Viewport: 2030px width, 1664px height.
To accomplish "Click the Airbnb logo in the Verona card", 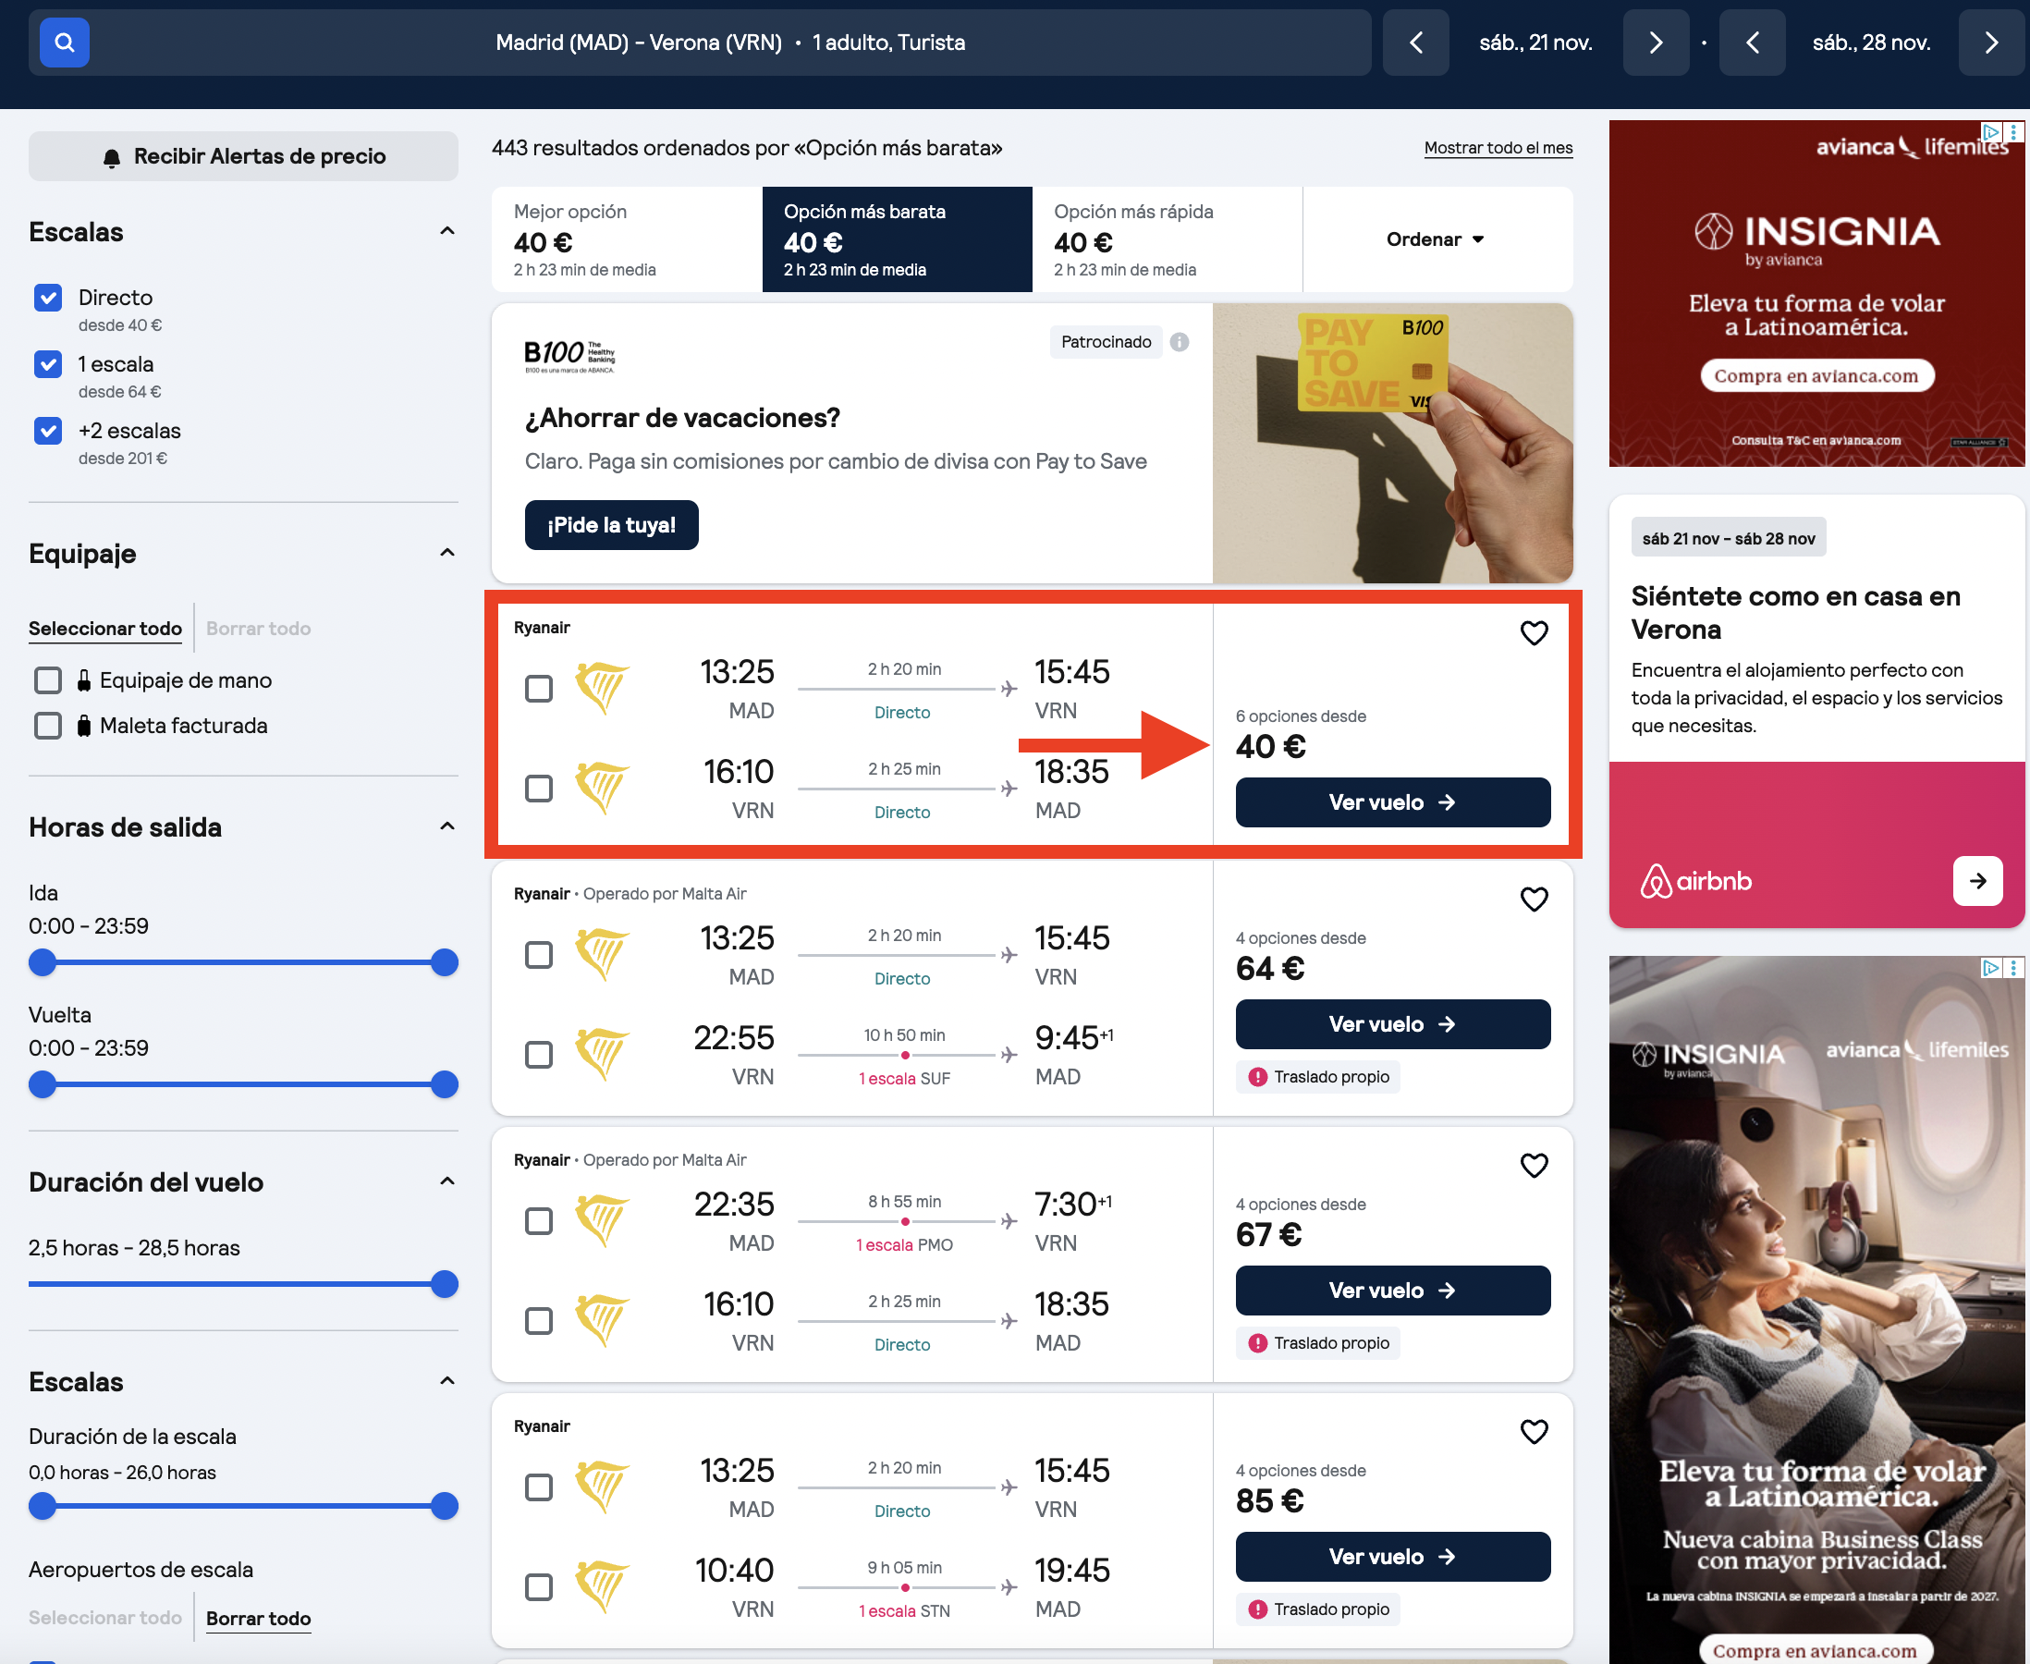I will [x=1695, y=881].
